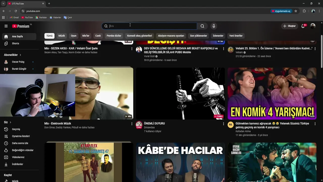The height and width of the screenshot is (182, 323).
Task: Click the search magnifier button
Action: [202, 26]
